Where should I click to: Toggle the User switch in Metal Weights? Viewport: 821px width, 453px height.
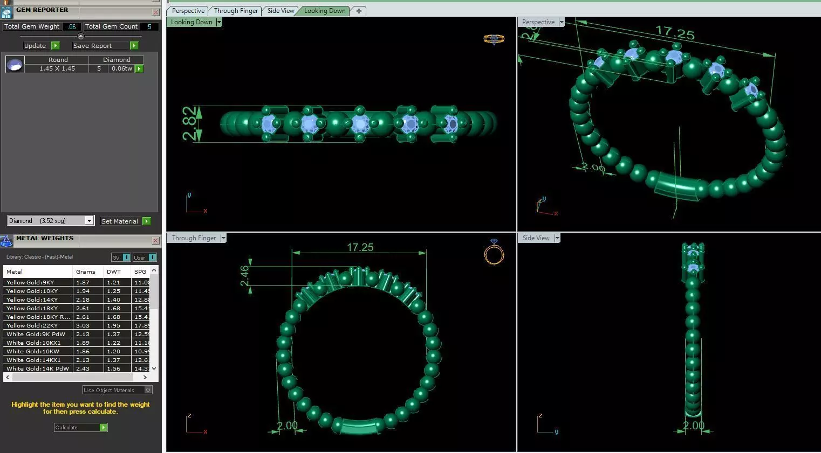[x=145, y=257]
